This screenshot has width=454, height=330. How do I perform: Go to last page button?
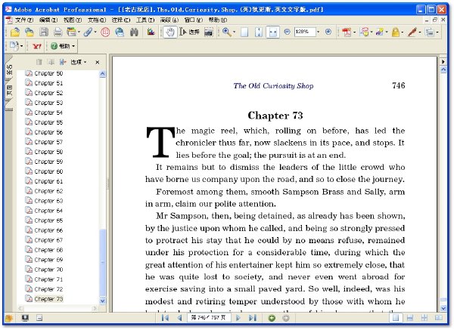(x=253, y=318)
